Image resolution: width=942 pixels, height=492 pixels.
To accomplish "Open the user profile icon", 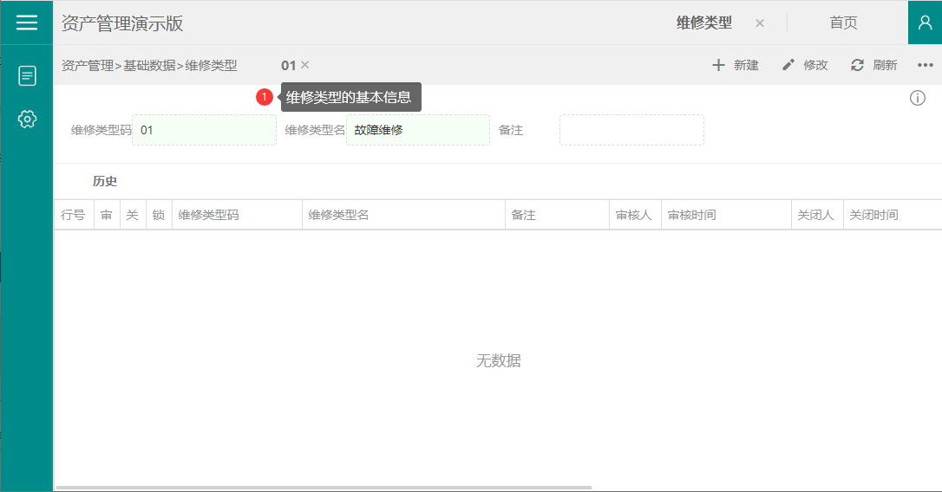I will click(925, 23).
